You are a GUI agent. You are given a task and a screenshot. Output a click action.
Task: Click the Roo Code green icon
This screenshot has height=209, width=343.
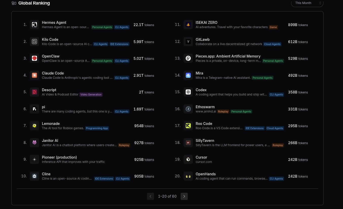188,126
